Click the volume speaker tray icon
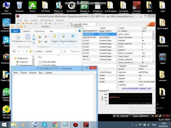Image resolution: width=171 pixels, height=128 pixels. click(149, 125)
